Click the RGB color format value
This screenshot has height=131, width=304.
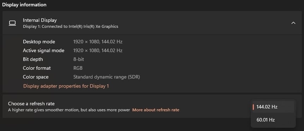coord(78,68)
